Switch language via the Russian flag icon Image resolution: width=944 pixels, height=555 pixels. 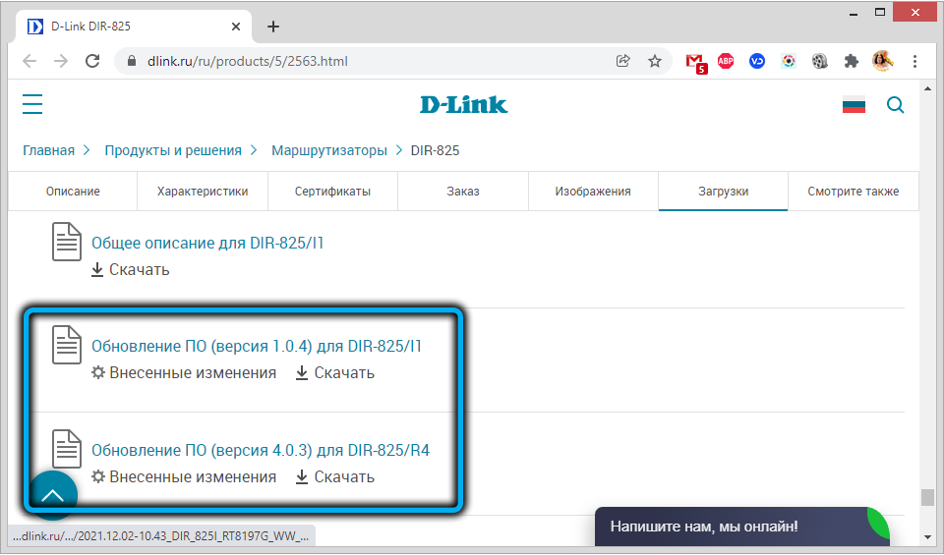854,105
